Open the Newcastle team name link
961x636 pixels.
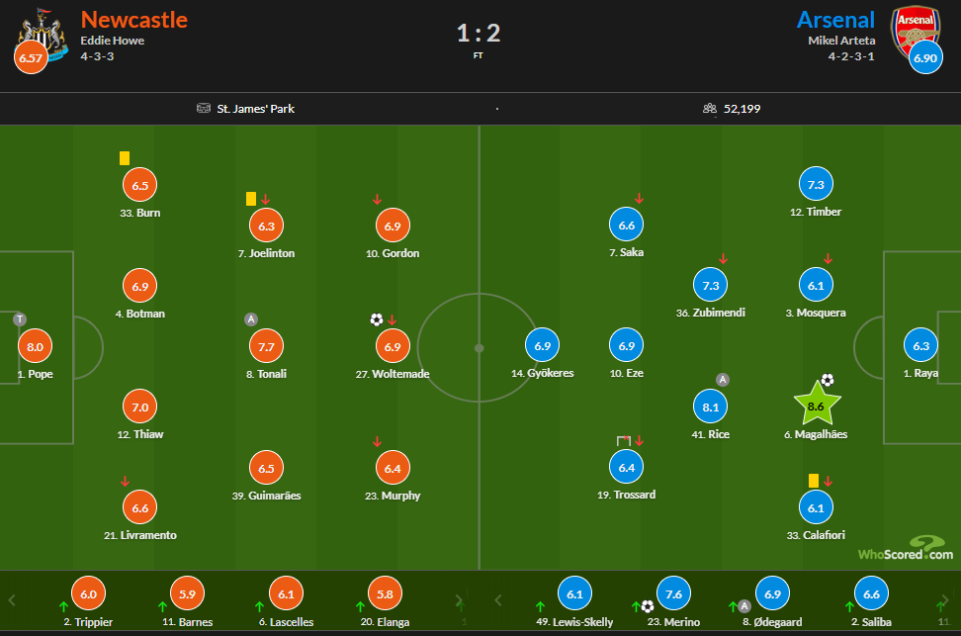(x=134, y=19)
